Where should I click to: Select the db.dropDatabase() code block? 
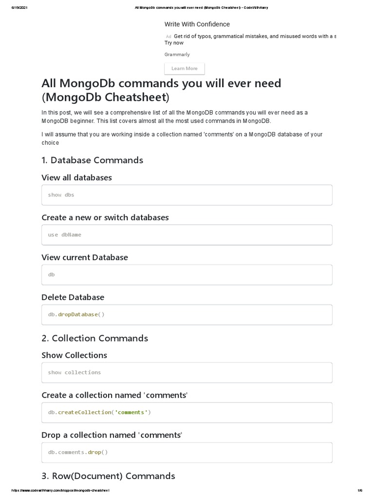tap(187, 315)
